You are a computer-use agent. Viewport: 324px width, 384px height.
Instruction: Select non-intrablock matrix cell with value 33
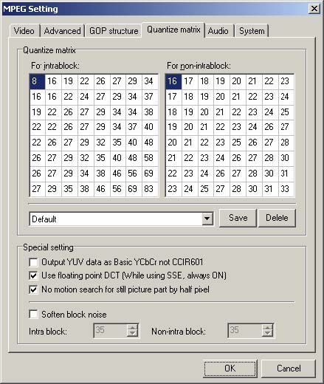(x=286, y=189)
